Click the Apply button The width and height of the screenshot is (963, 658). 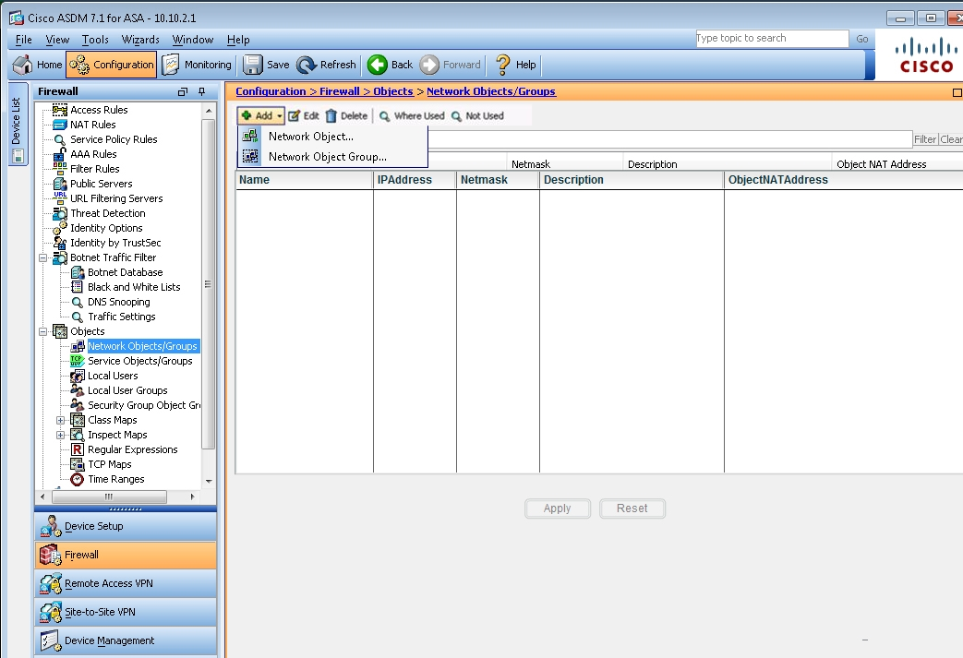pyautogui.click(x=557, y=508)
